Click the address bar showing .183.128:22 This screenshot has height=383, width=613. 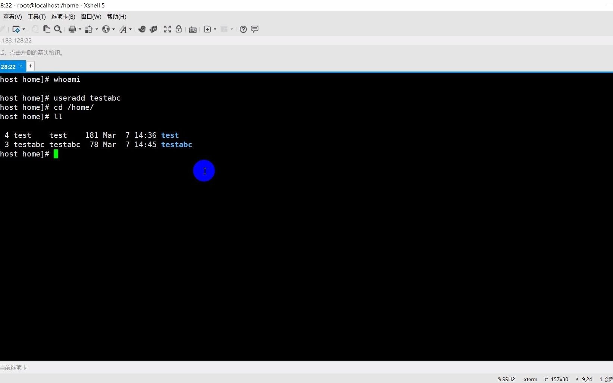tap(16, 40)
